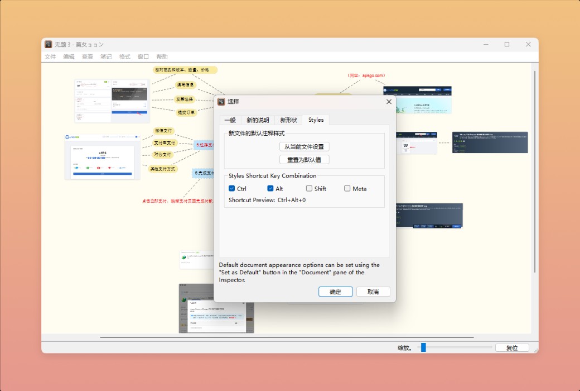Open the 格式 menu
Screen dimensions: 580x391
(124, 56)
